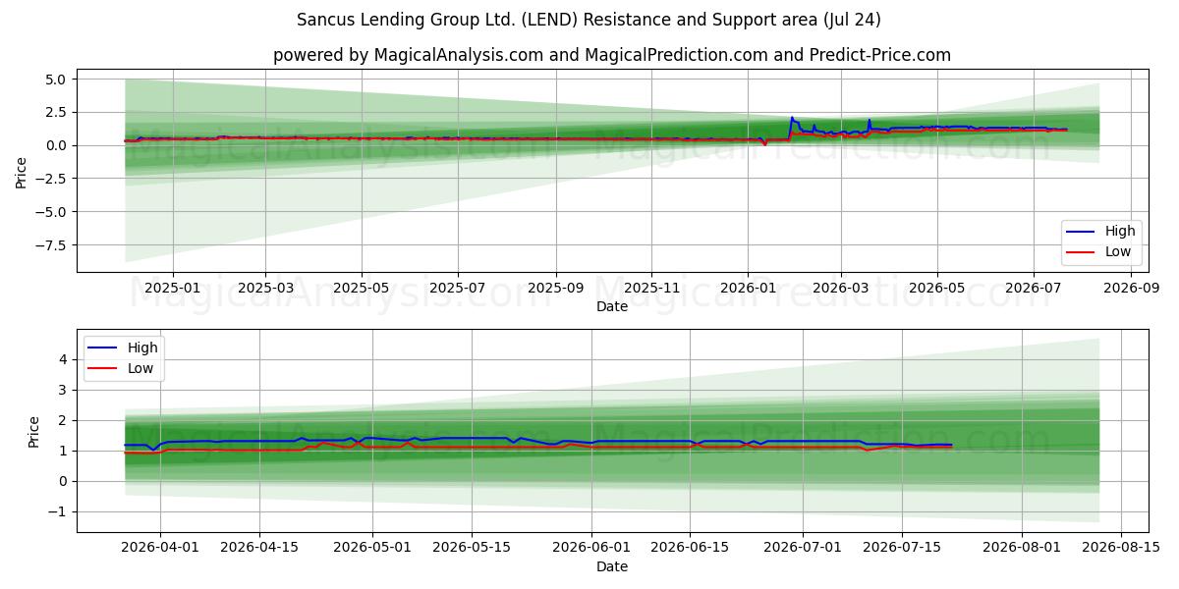Click the '2026-07-01' tick label
1179x589 pixels.
[804, 548]
